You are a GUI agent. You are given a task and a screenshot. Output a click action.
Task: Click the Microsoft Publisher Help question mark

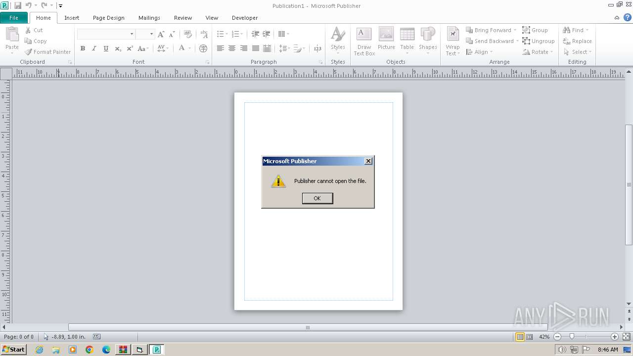[627, 17]
